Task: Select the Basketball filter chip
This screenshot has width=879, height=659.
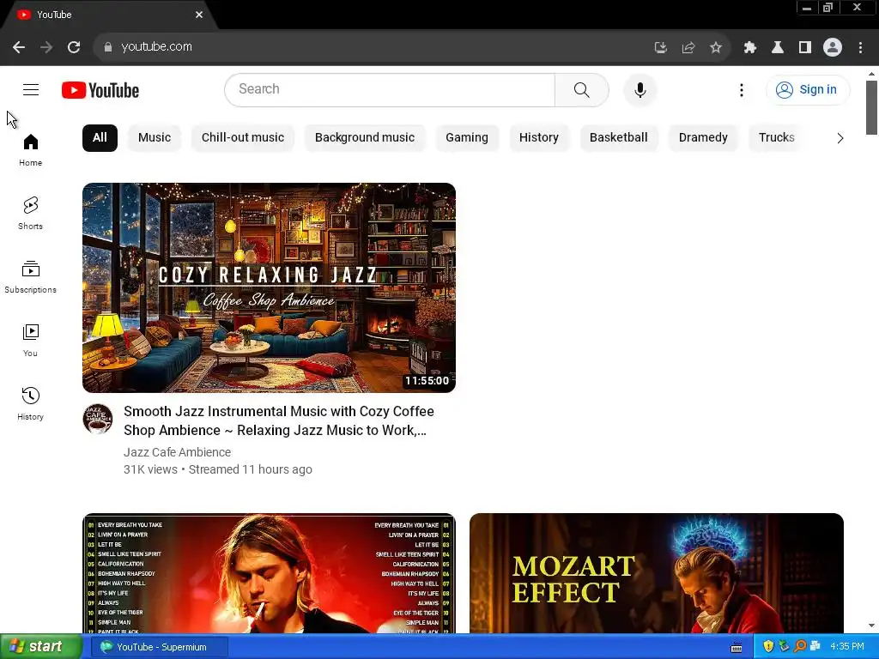Action: pos(618,138)
